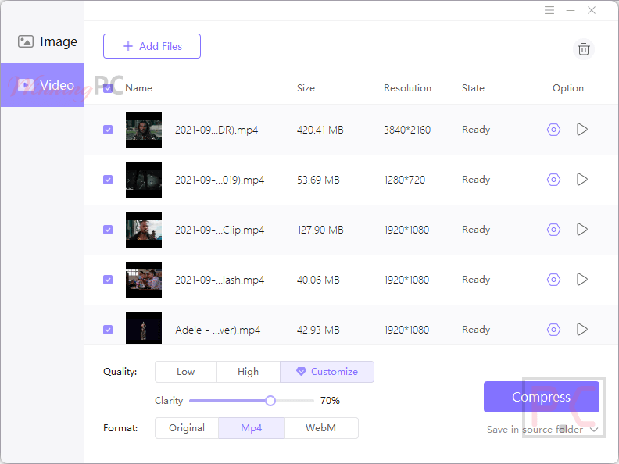
Task: Open settings for 2021-09...DR).mp4
Action: point(553,130)
